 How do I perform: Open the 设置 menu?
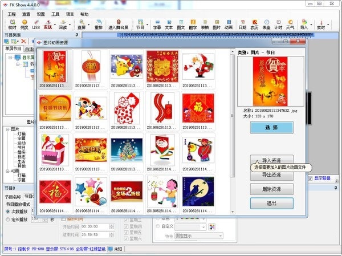(41, 14)
